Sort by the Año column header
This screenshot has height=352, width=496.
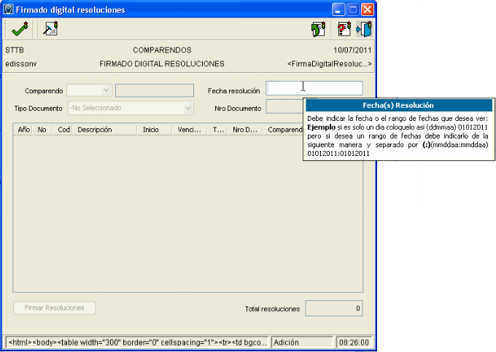click(23, 130)
